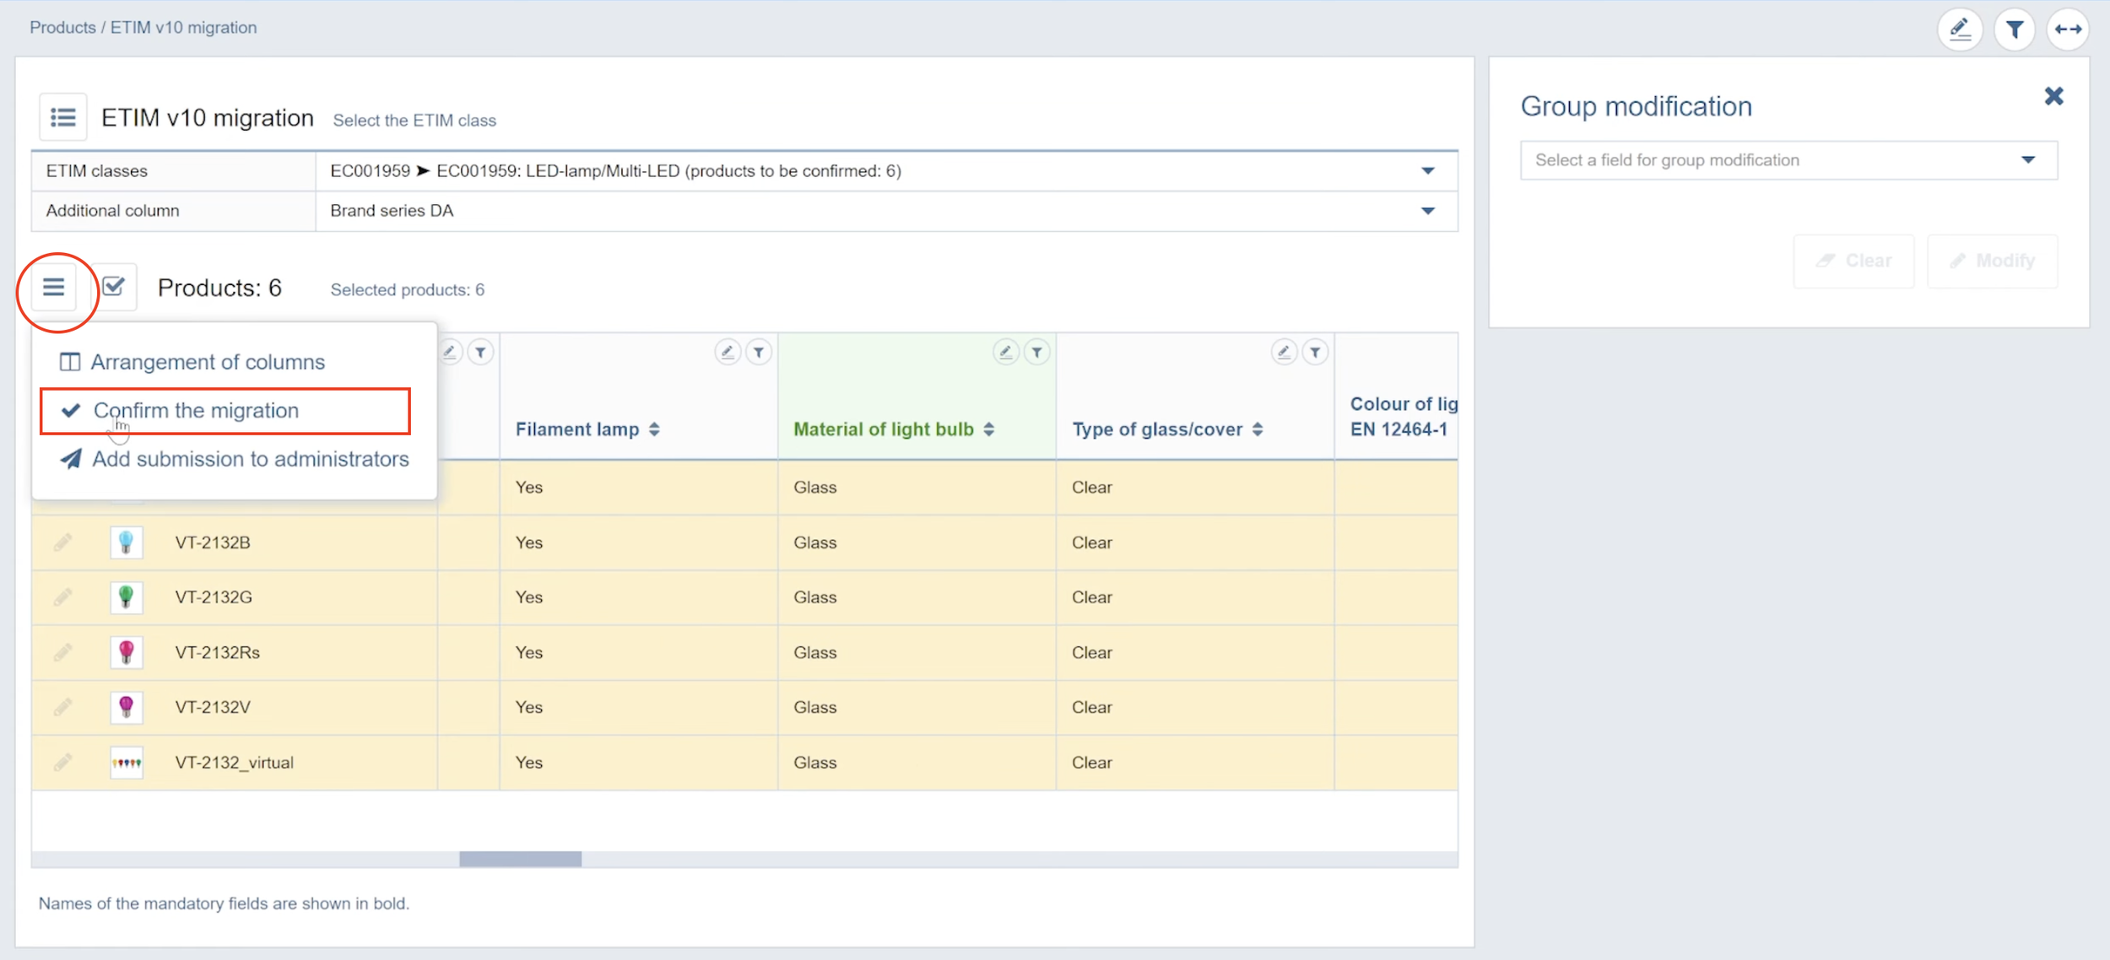
Task: Close the Group modification panel
Action: (x=2053, y=96)
